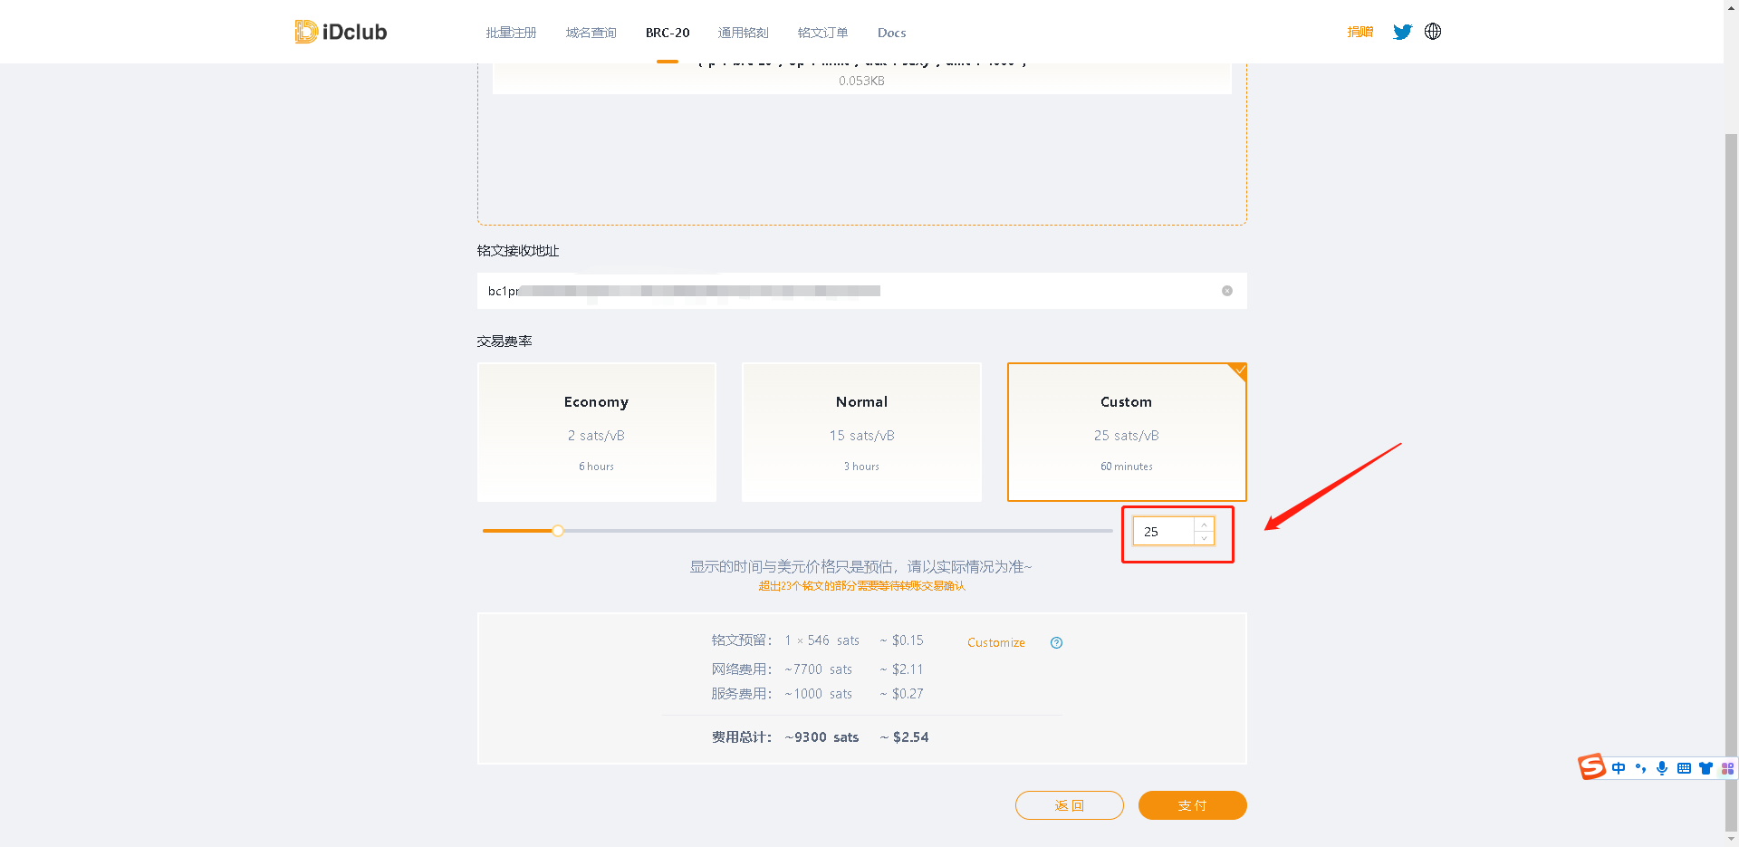Open the 铭文订单 nav item
Screen dimensions: 1739x847
tap(822, 33)
